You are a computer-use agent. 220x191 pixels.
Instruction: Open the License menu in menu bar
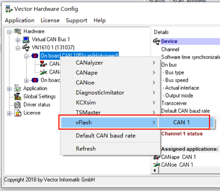pyautogui.click(x=50, y=21)
